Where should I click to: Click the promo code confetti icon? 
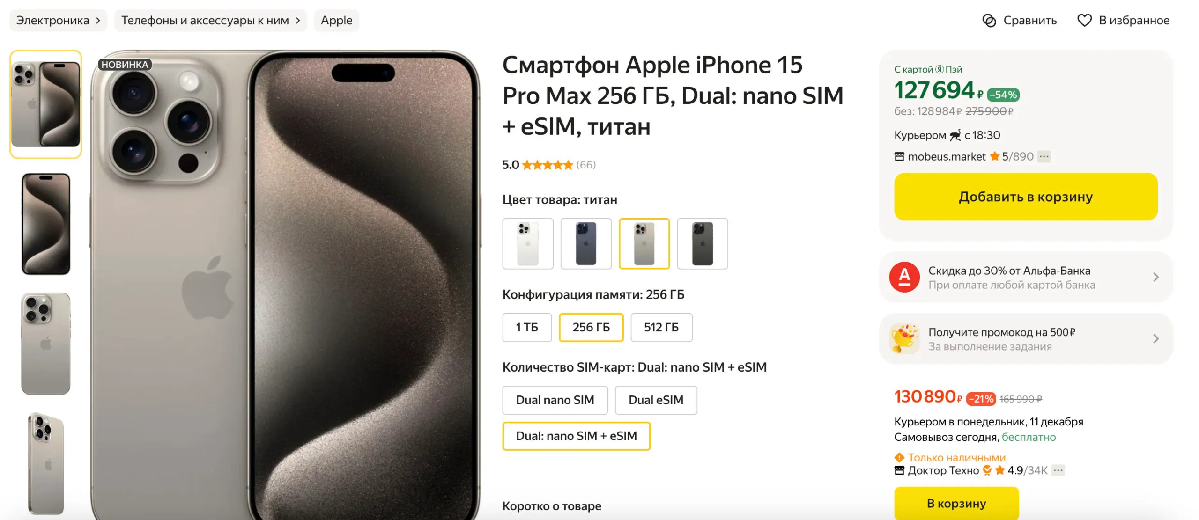click(x=904, y=338)
